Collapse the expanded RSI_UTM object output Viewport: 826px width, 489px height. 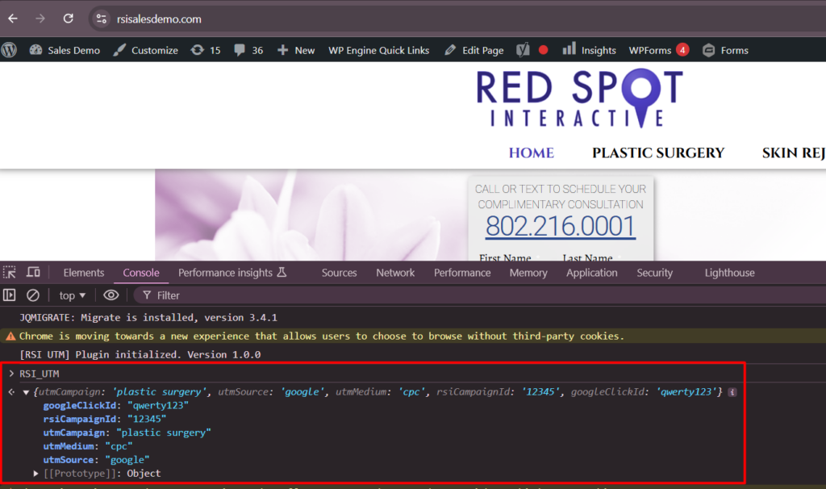[x=25, y=392]
